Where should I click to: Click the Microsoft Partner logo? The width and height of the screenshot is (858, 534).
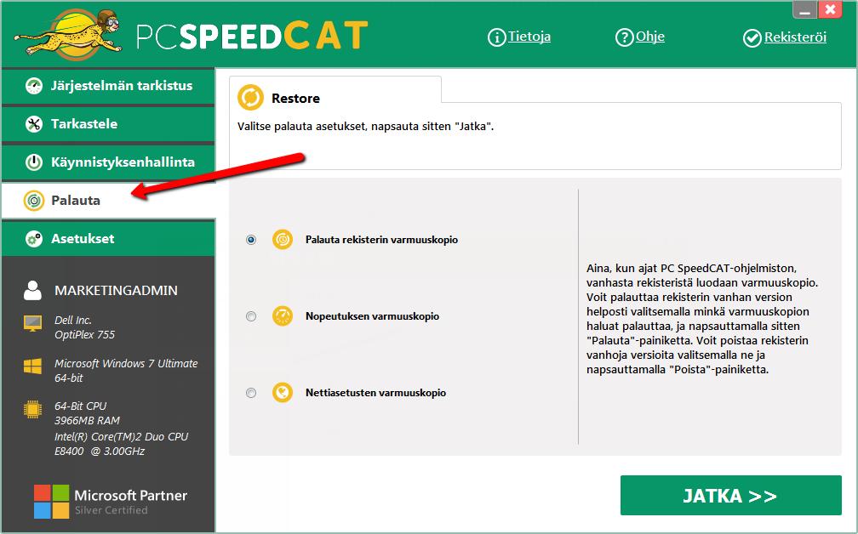(x=111, y=501)
